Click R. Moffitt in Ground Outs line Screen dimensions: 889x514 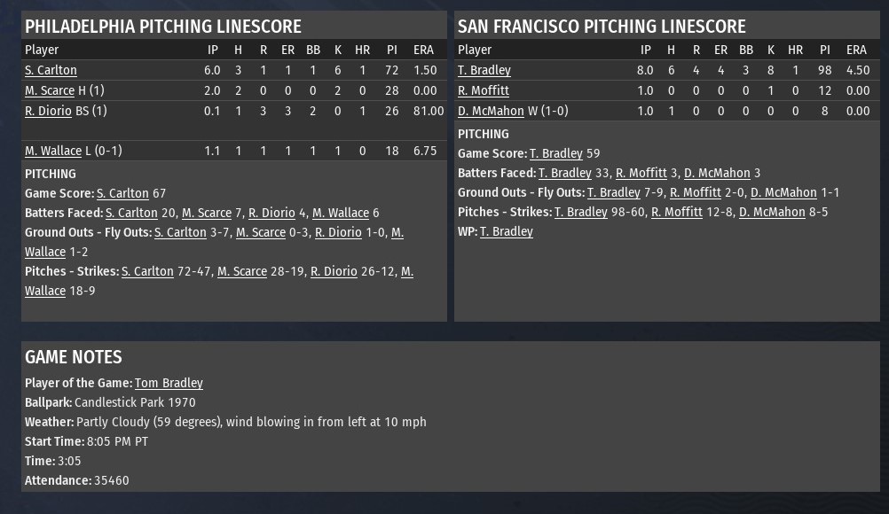pyautogui.click(x=696, y=192)
